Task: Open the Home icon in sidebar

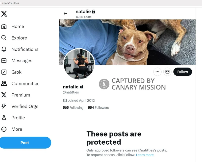Action: point(4,26)
